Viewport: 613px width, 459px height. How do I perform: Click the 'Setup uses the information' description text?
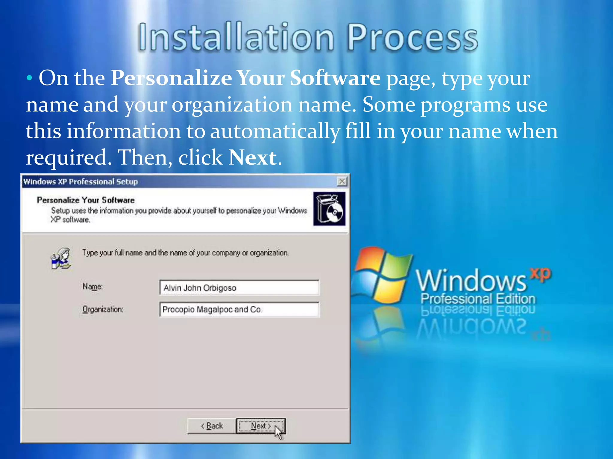click(x=179, y=215)
